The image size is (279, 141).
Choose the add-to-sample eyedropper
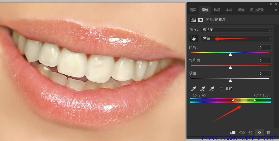(x=203, y=89)
